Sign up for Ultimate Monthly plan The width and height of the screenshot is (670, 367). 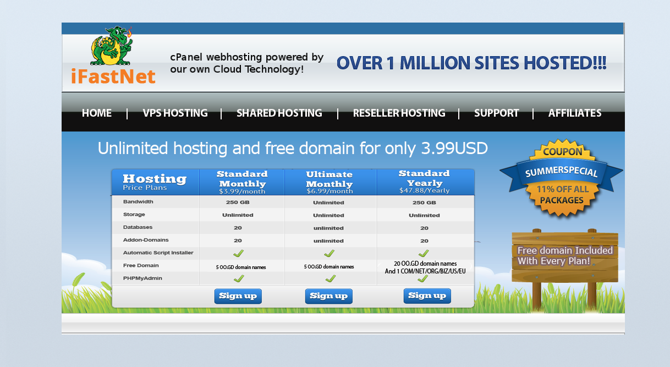tap(329, 296)
